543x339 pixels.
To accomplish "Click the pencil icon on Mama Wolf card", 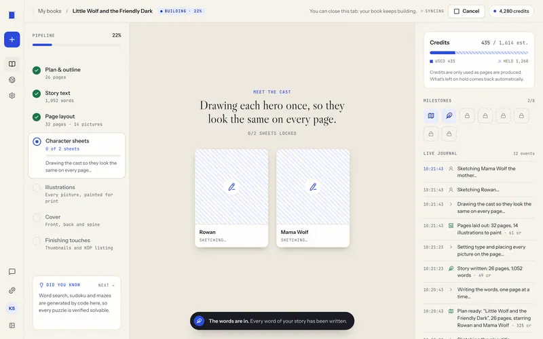I will point(313,187).
